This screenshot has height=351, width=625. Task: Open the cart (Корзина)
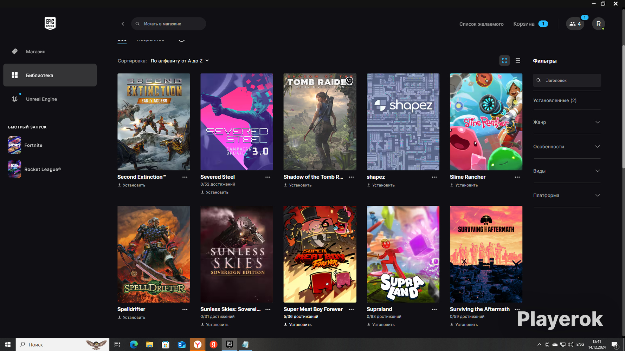coord(530,24)
